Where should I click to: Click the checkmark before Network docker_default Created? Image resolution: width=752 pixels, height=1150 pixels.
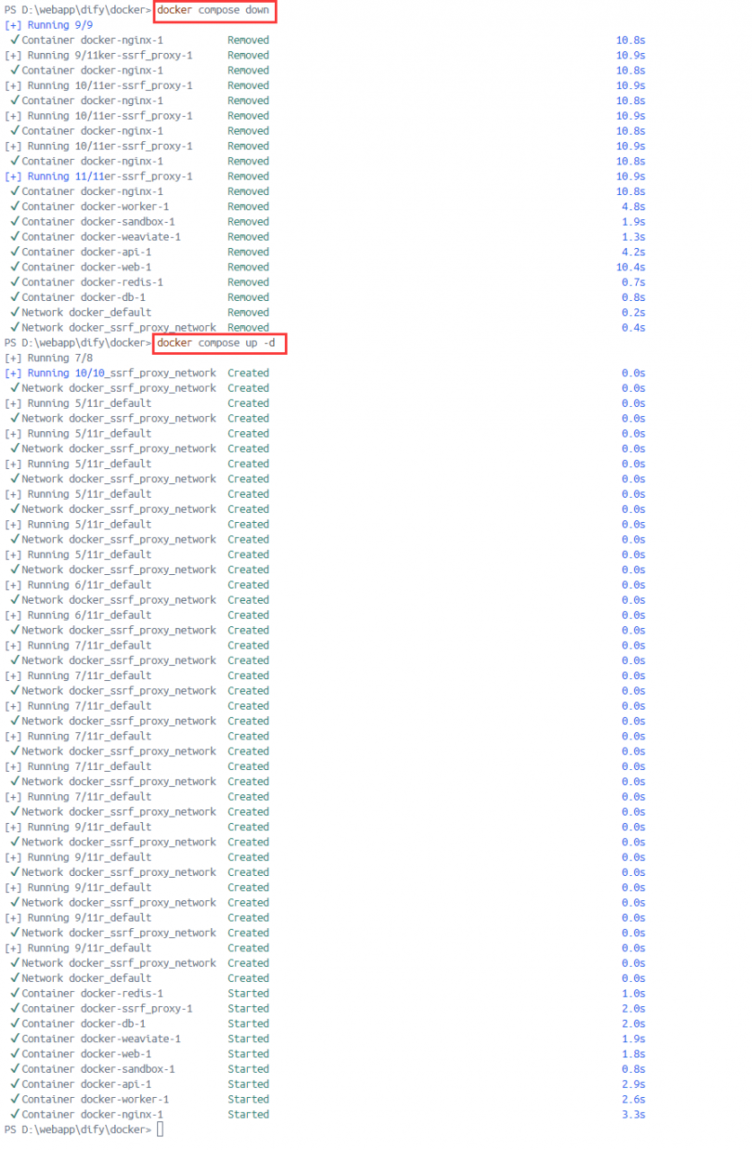[14, 978]
